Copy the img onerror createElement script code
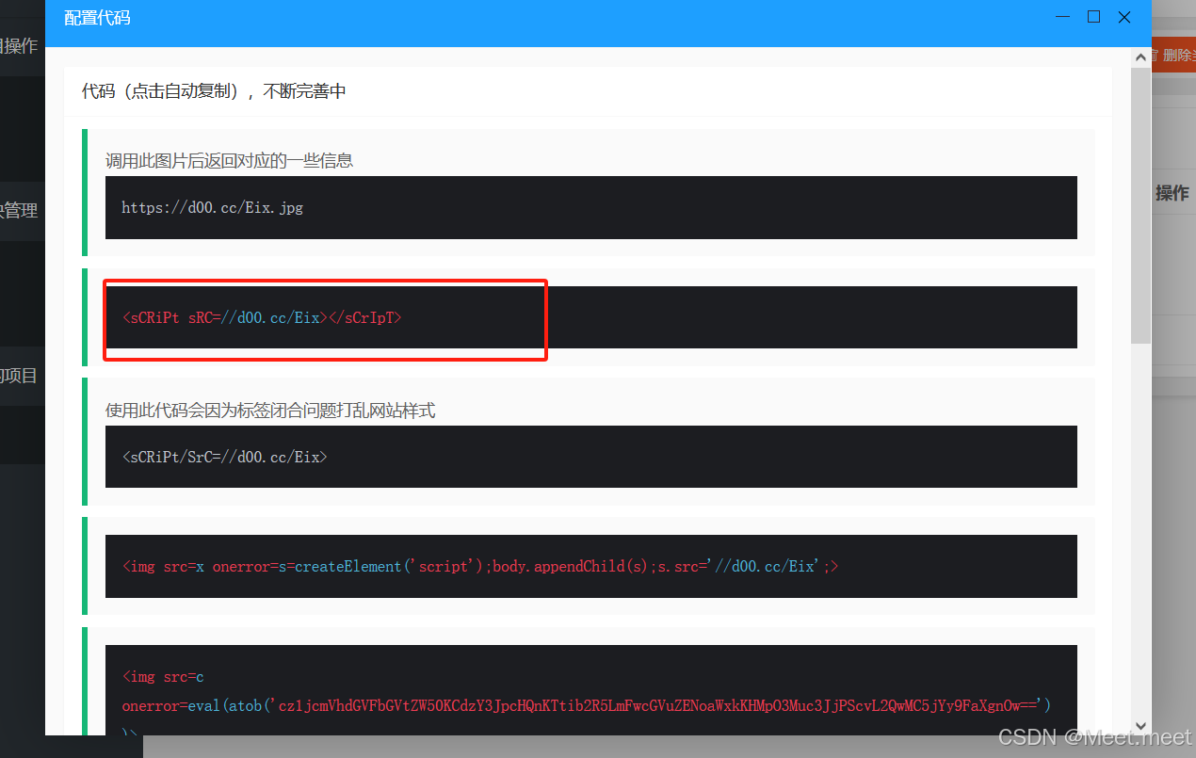 [x=590, y=566]
